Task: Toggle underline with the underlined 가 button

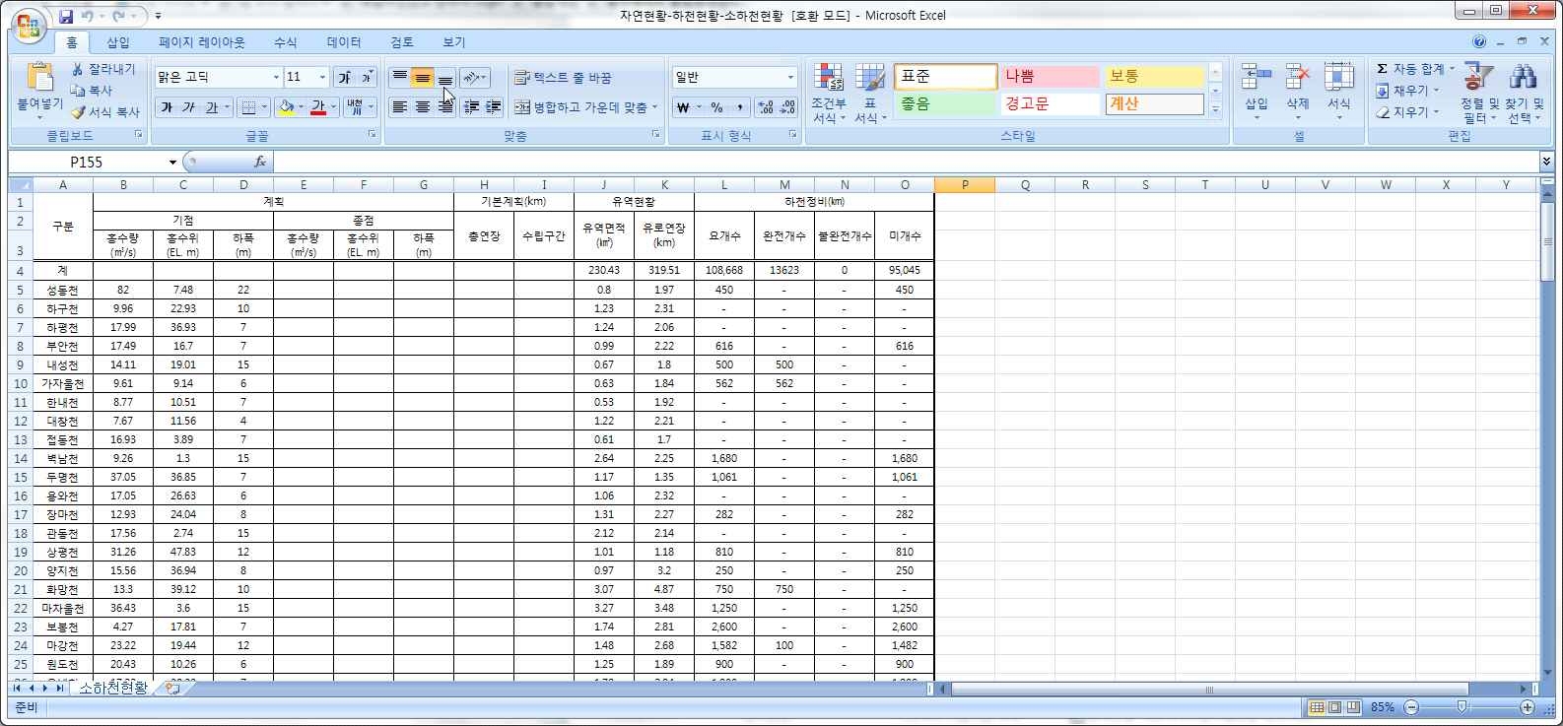Action: [211, 106]
